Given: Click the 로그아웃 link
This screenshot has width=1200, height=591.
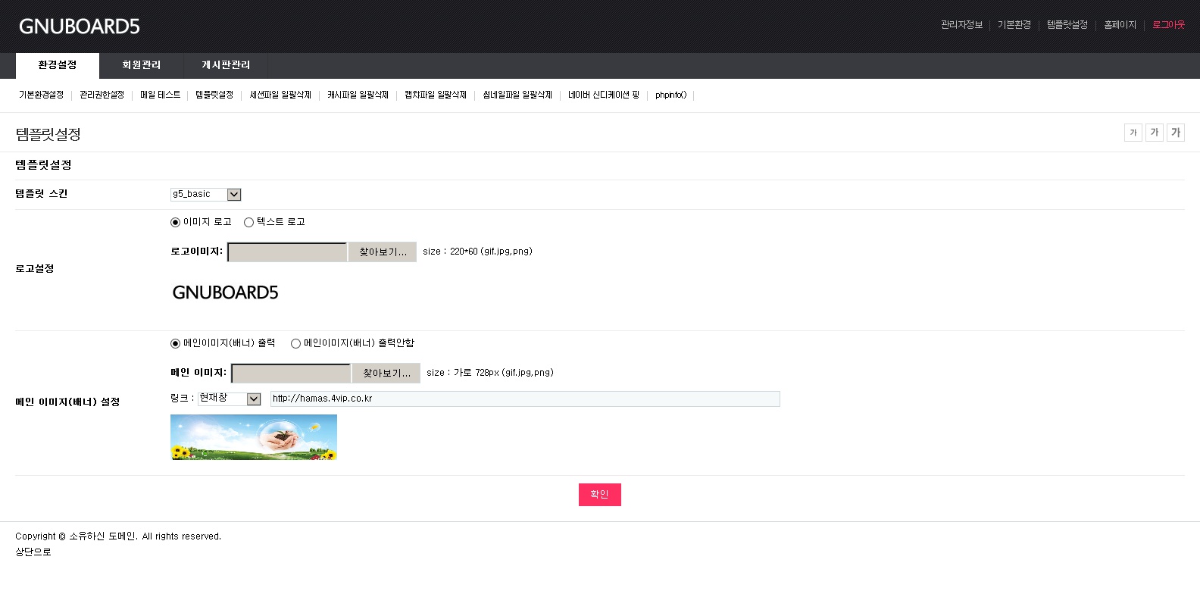Looking at the screenshot, I should [1167, 25].
